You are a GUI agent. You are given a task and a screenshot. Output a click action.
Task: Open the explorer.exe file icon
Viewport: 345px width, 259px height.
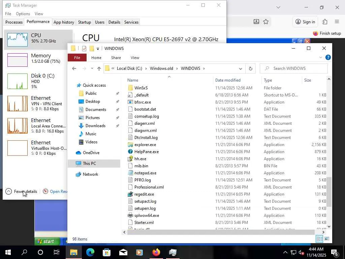click(x=130, y=145)
